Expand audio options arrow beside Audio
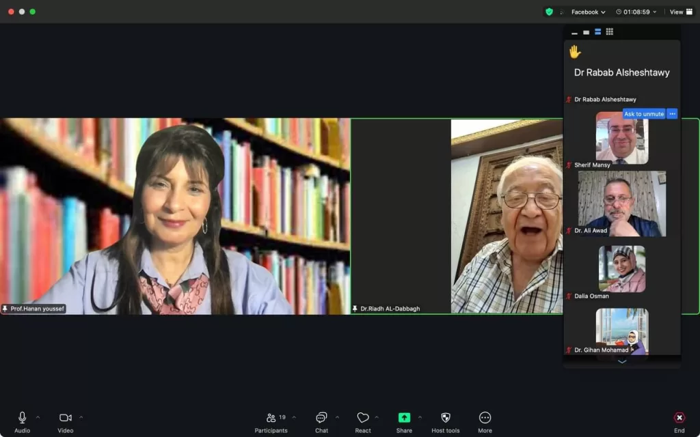 (x=38, y=417)
